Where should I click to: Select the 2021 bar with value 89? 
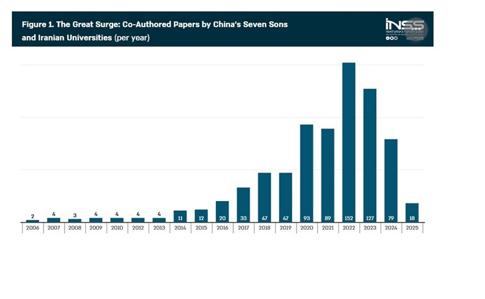click(x=328, y=176)
